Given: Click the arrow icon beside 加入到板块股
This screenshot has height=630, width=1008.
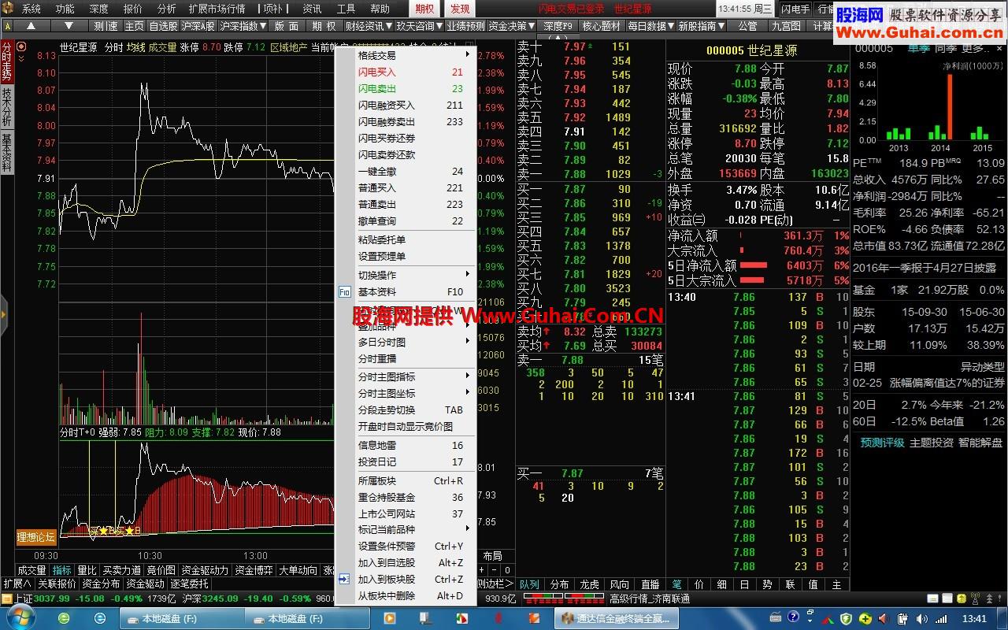Looking at the screenshot, I should (344, 579).
